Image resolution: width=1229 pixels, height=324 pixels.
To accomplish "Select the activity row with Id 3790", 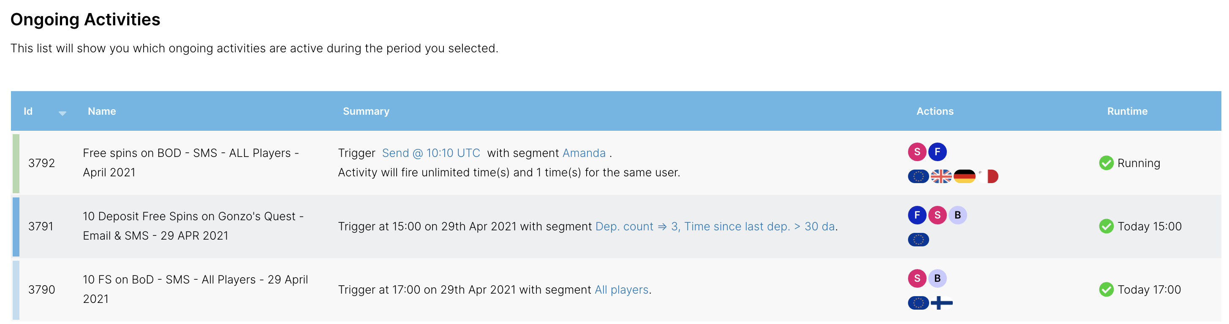I will (x=616, y=290).
